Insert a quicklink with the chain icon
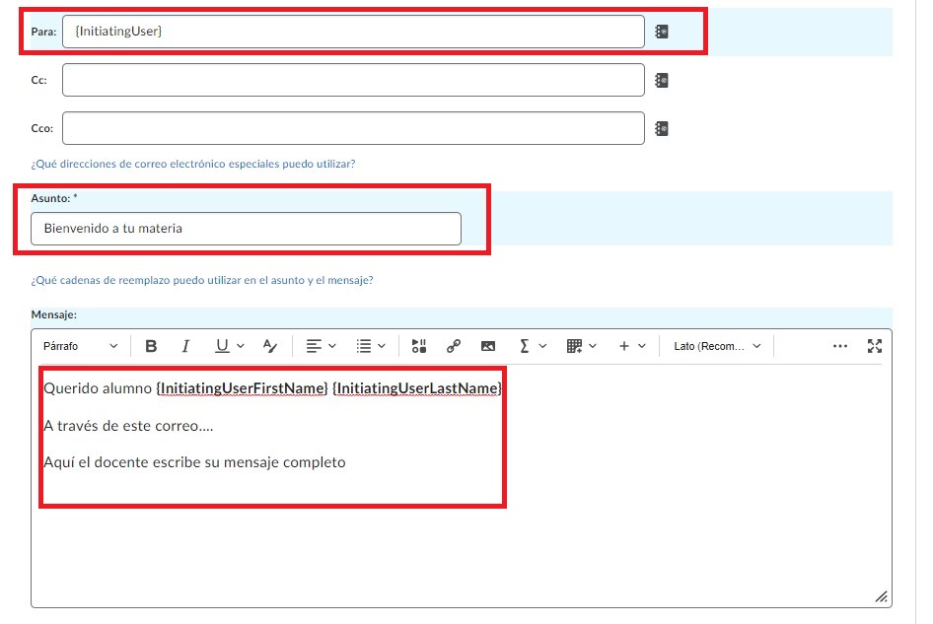The height and width of the screenshot is (624, 933). [x=454, y=346]
